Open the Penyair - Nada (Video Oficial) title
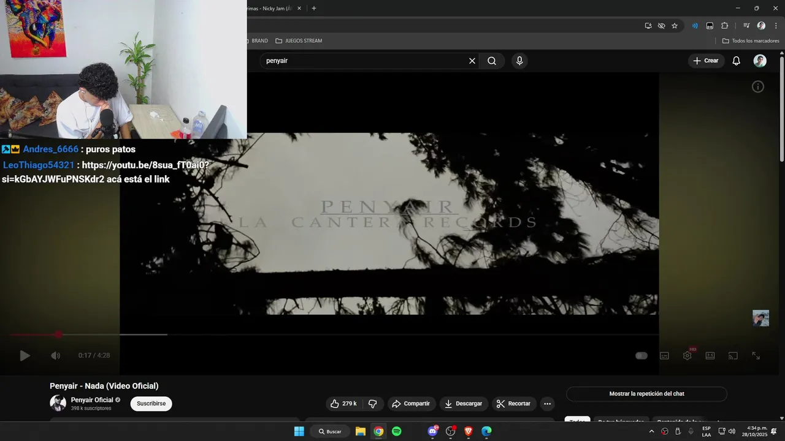Image resolution: width=785 pixels, height=441 pixels. click(x=104, y=386)
